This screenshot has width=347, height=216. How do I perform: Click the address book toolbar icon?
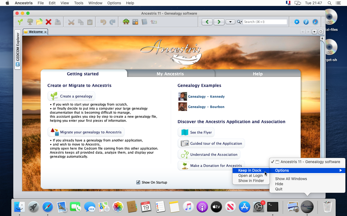pos(144,22)
